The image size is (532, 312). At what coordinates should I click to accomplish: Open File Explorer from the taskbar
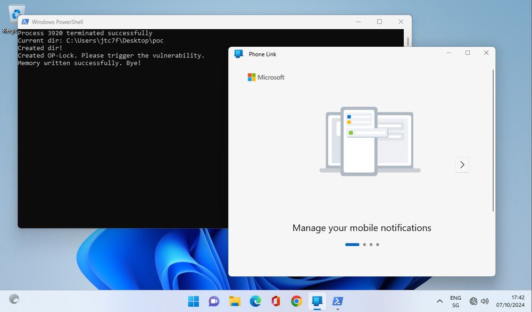235,301
